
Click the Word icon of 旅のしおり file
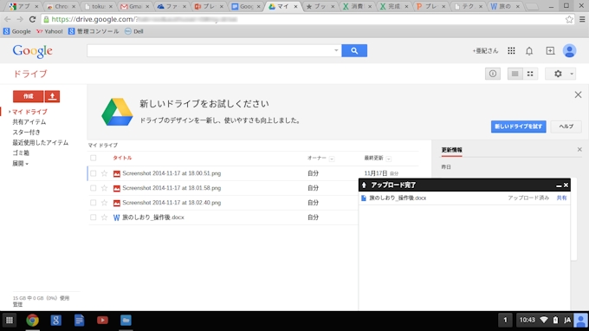point(116,217)
